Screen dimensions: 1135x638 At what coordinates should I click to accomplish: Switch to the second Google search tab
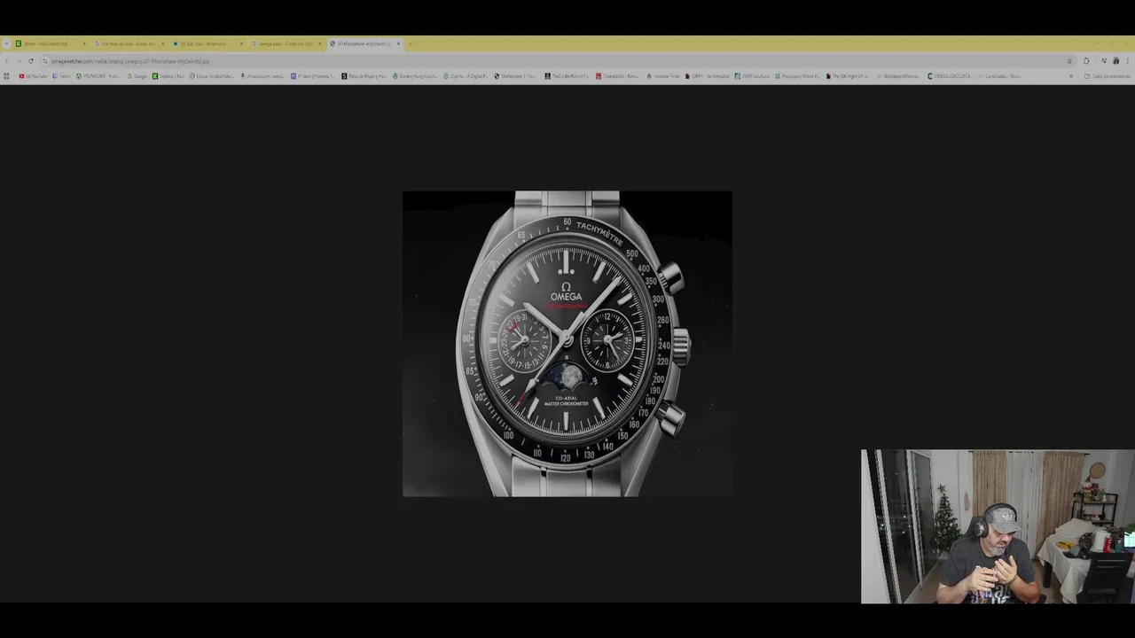tap(129, 43)
